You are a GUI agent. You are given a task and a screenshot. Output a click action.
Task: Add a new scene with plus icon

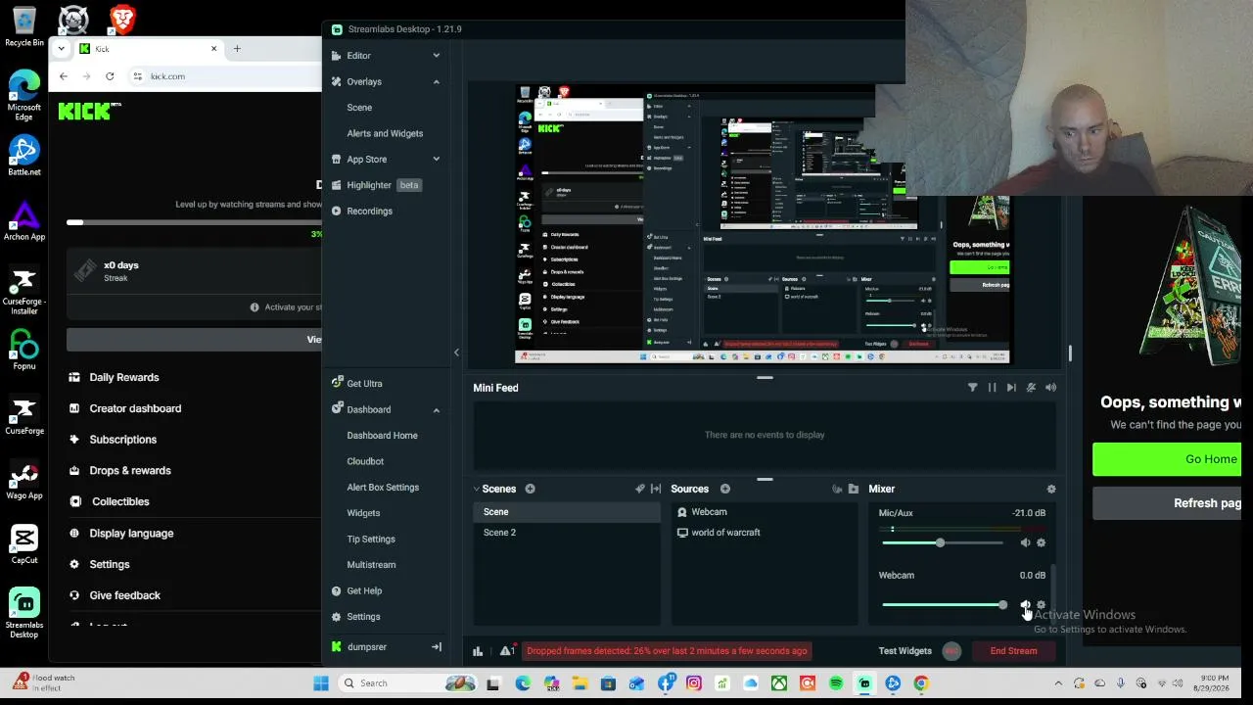click(x=530, y=489)
